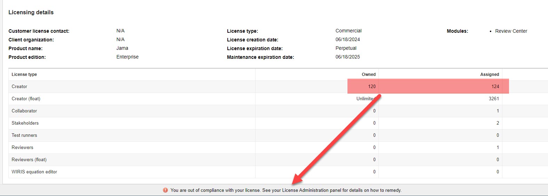Image resolution: width=548 pixels, height=196 pixels.
Task: Click the Owned column header
Action: coord(368,75)
